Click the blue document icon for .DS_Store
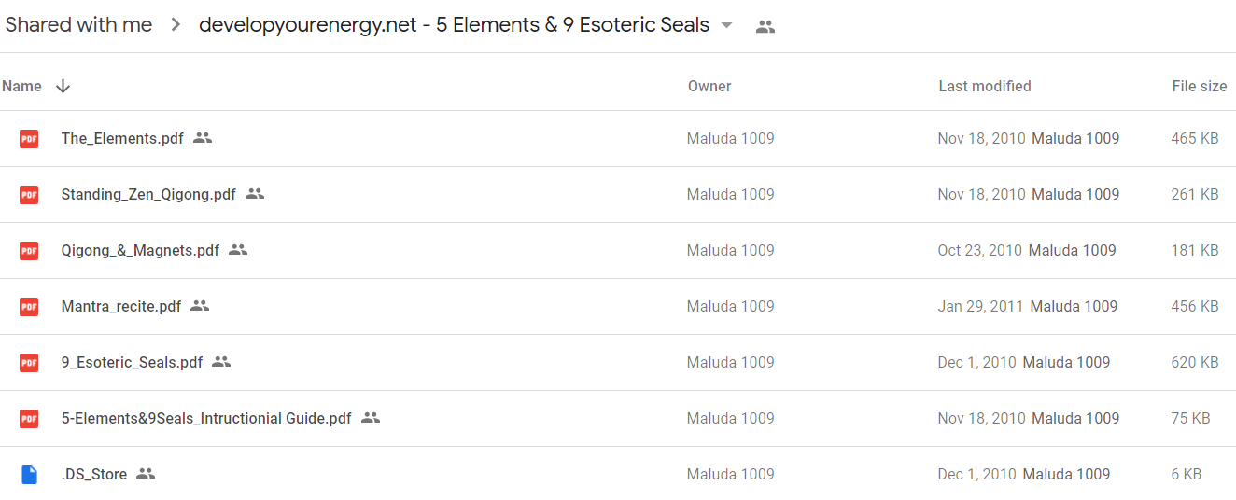Screen dimensions: 1236x500 tap(29, 475)
